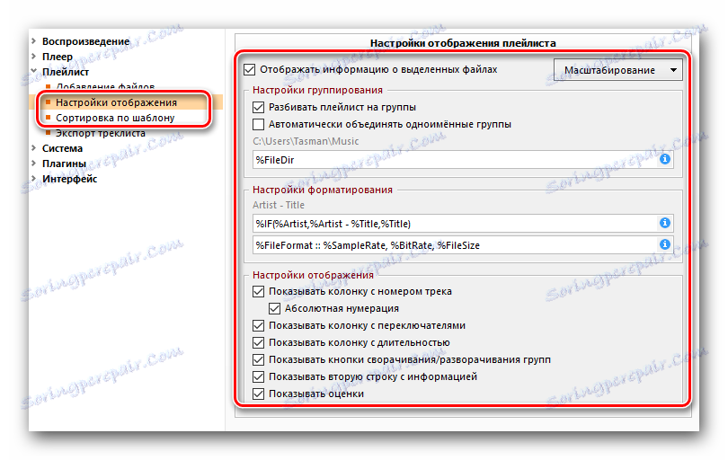
Task: Click into the %IF(%Artist,%Artist - %Title,%Title) field
Action: coord(463,224)
